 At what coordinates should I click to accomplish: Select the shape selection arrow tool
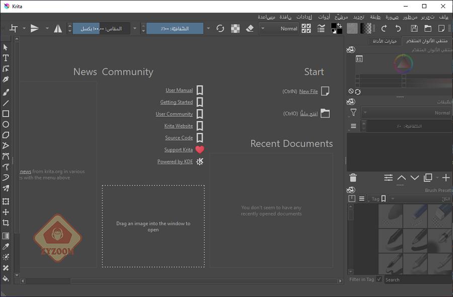[x=6, y=47]
